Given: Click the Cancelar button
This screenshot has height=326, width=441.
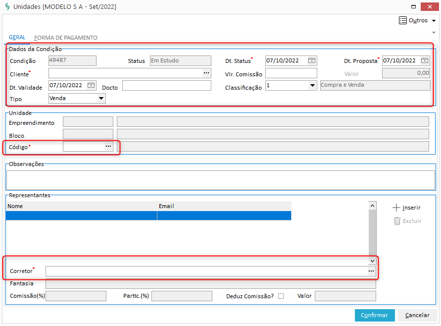Looking at the screenshot, I should tap(417, 315).
